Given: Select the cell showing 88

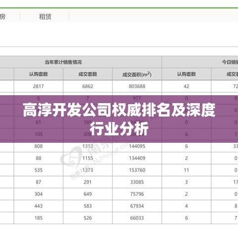Looking at the screenshot, I should tap(38, 158).
